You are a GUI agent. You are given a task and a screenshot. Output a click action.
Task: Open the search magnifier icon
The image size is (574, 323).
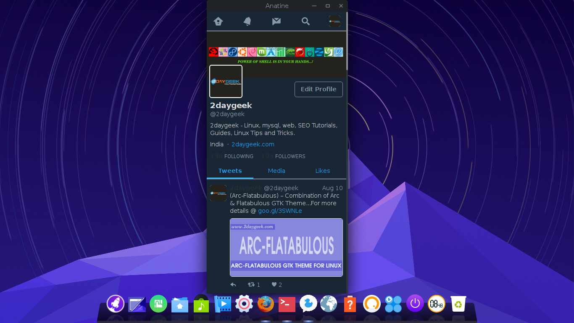click(x=305, y=21)
